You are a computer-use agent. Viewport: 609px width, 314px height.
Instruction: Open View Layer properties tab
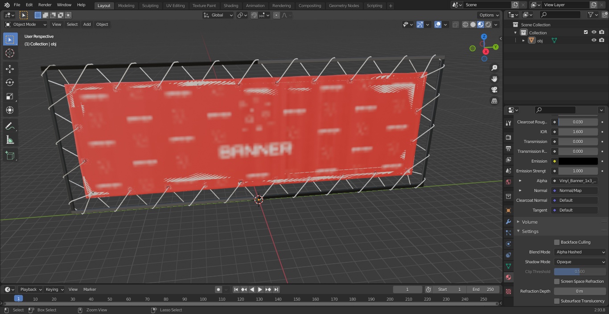point(508,159)
